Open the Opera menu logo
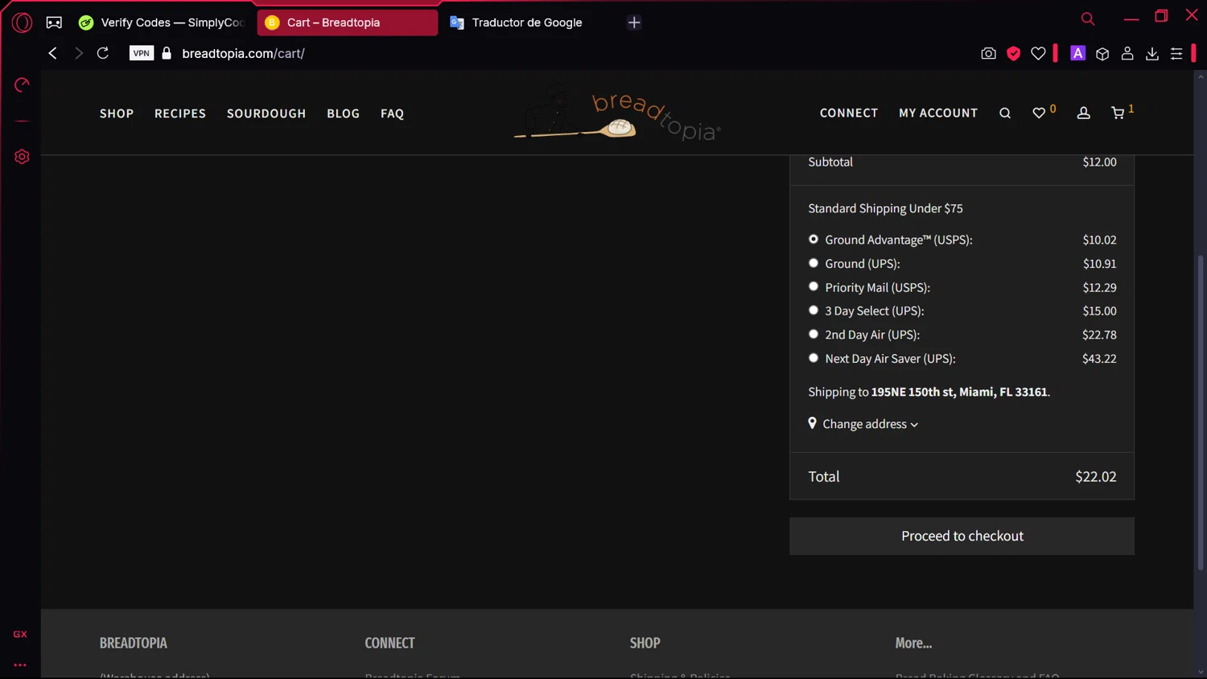 point(22,23)
